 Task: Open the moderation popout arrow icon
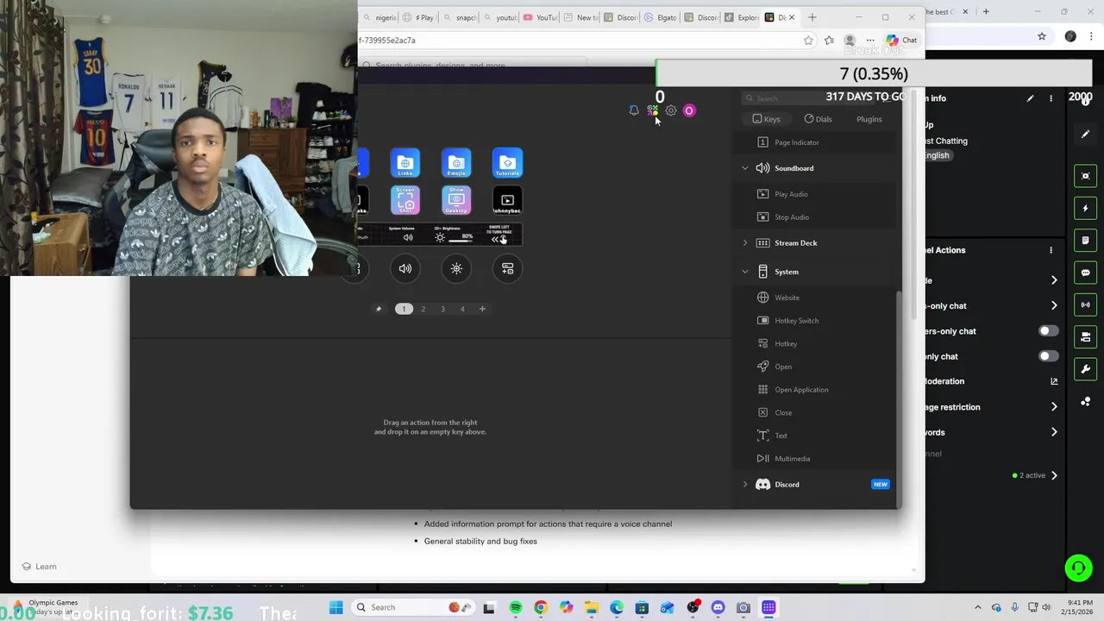point(1054,381)
